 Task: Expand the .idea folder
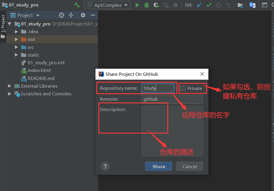pyautogui.click(x=16, y=31)
